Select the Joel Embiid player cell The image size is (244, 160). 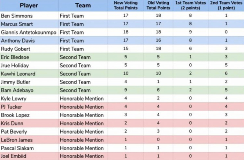coord(29,157)
